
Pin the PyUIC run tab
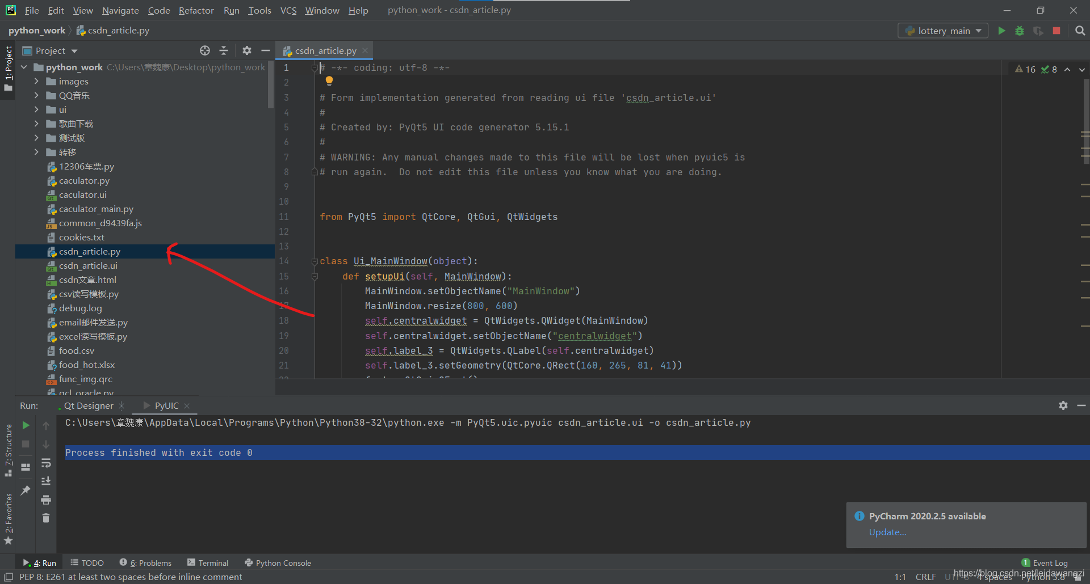26,490
